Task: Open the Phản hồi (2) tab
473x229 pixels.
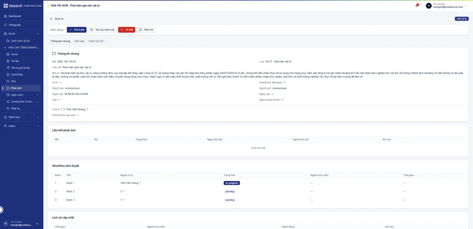Action: (x=96, y=41)
